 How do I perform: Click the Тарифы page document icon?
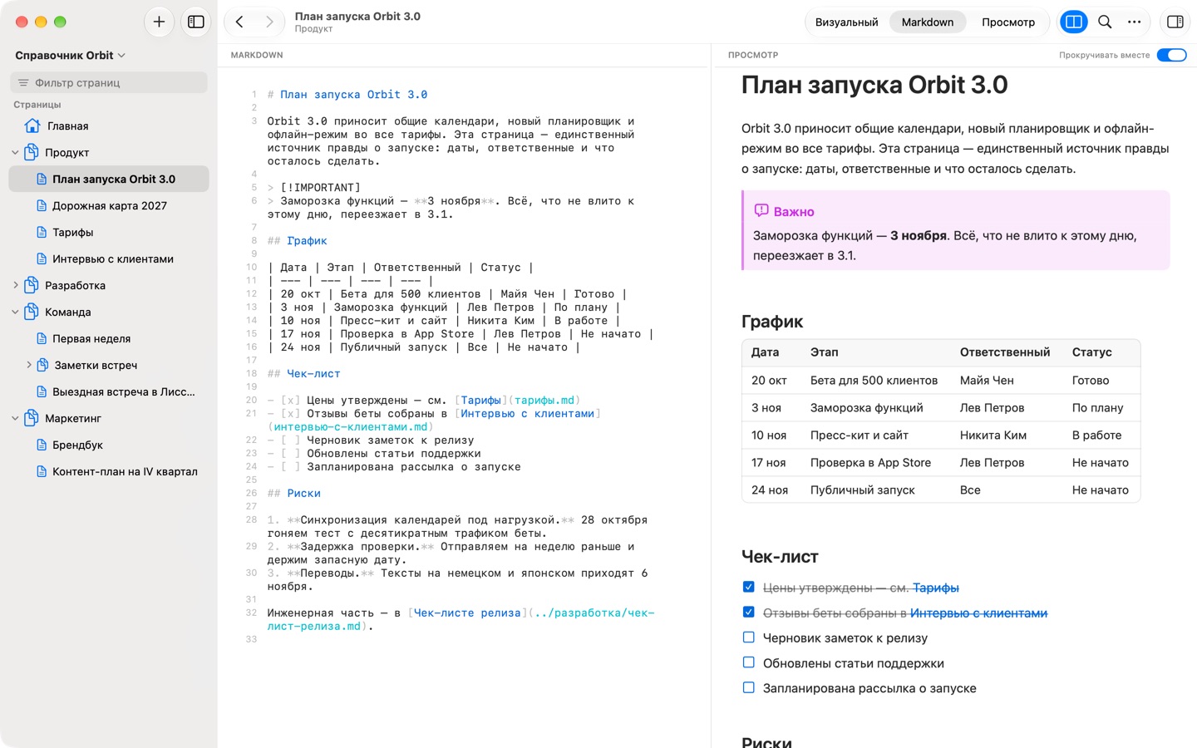(42, 233)
